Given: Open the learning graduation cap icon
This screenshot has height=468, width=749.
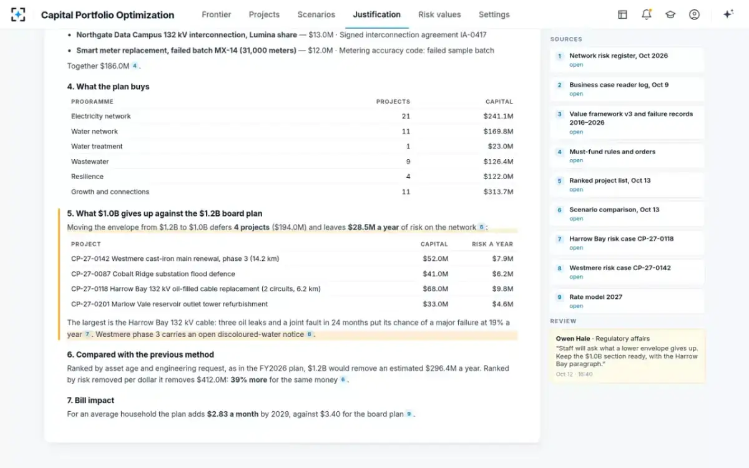Looking at the screenshot, I should [x=670, y=14].
